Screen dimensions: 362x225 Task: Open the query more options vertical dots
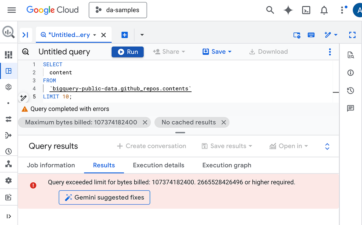(330, 52)
